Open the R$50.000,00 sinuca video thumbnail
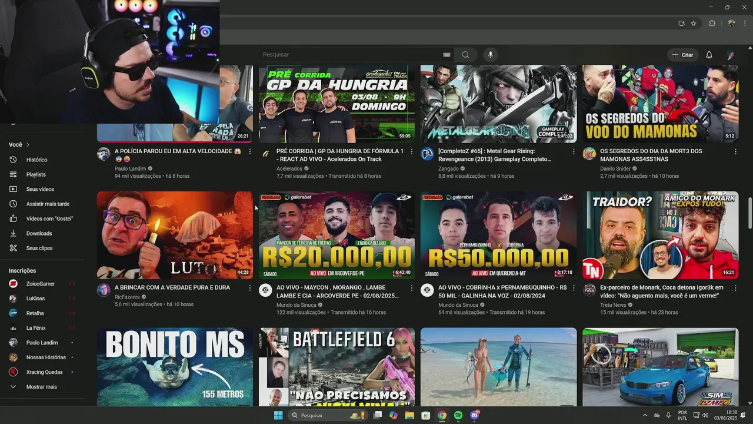 coord(498,235)
